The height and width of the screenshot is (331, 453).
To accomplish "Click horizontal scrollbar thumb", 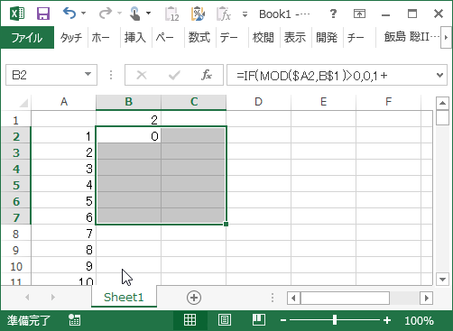I will 345,298.
